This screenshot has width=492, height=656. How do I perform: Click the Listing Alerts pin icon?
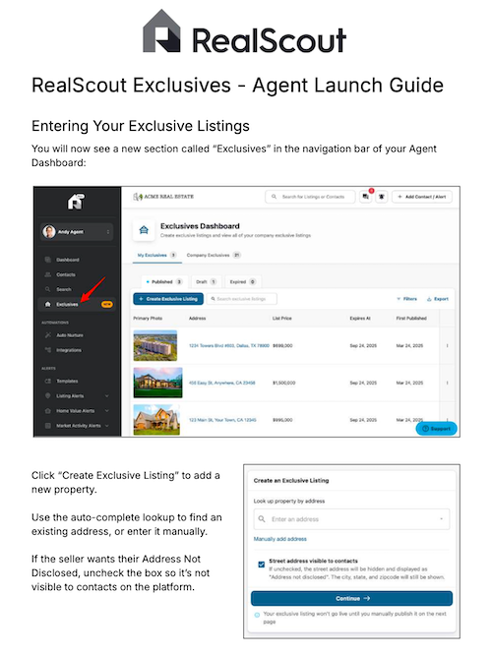[48, 395]
